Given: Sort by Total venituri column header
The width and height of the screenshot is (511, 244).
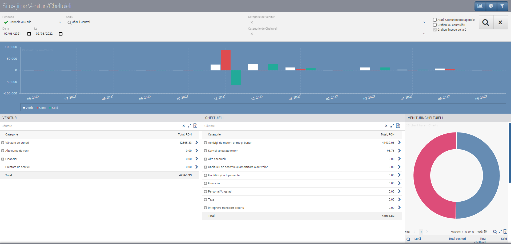Looking at the screenshot, I should click(457, 239).
